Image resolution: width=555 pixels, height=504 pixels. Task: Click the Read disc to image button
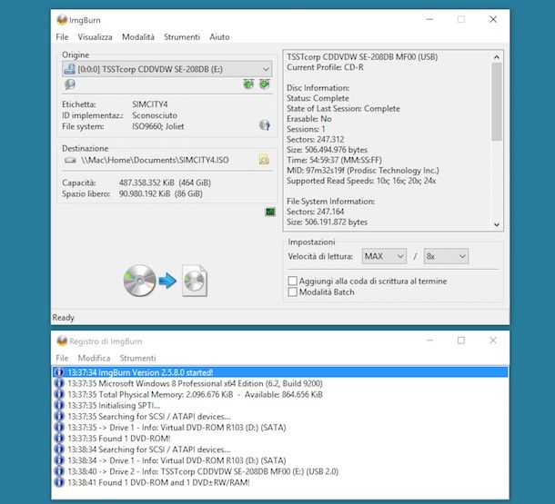(166, 281)
